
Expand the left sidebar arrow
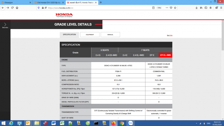pos(5,25)
